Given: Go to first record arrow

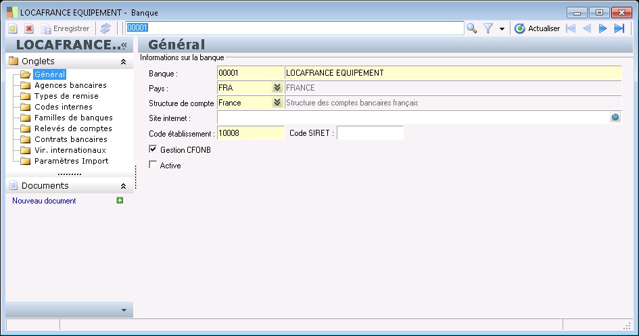Looking at the screenshot, I should 571,28.
